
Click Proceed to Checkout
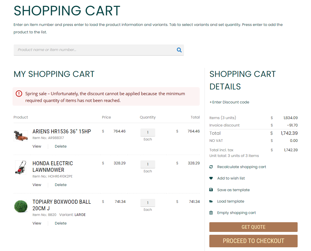[253, 241]
